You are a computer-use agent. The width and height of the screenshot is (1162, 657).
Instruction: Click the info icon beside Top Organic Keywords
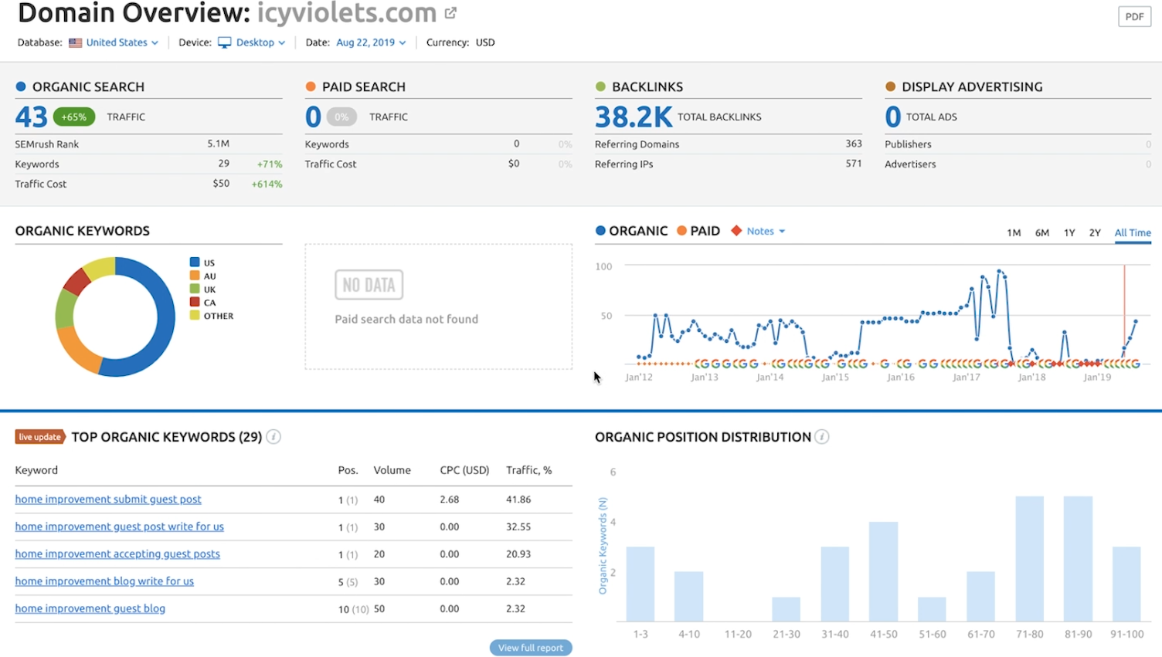[274, 436]
